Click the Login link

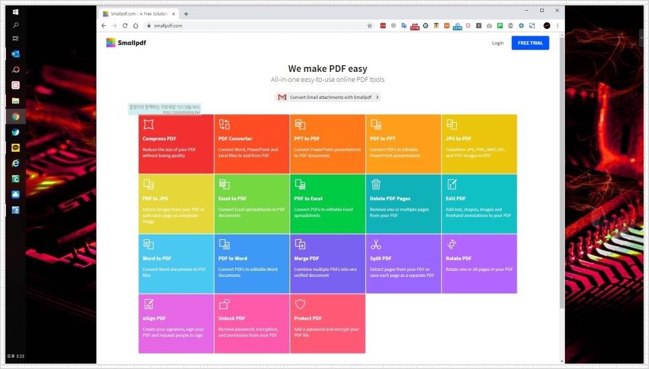point(498,43)
